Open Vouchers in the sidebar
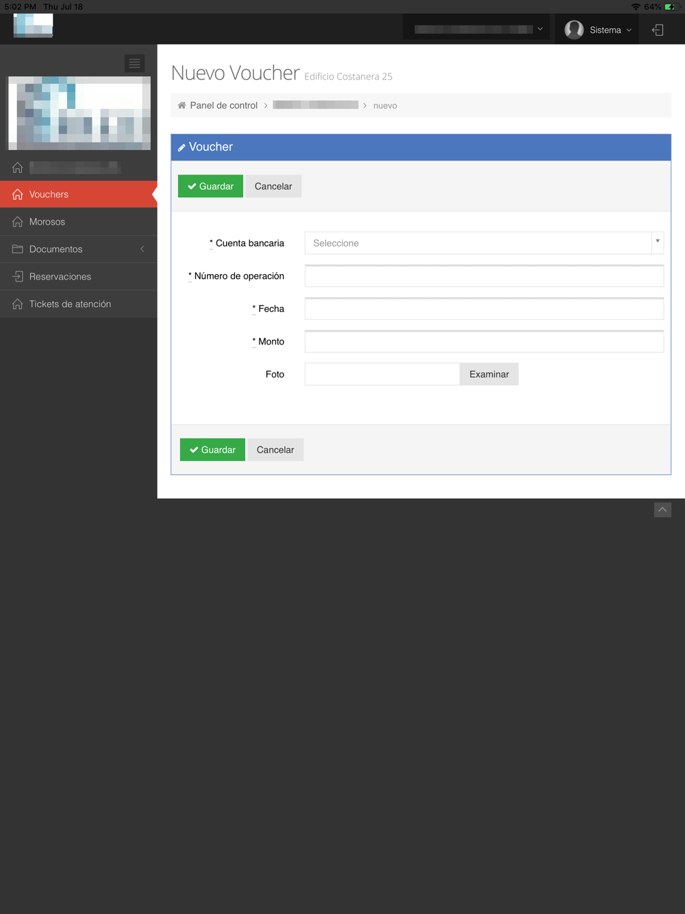Screen dimensions: 685x914 79,195
